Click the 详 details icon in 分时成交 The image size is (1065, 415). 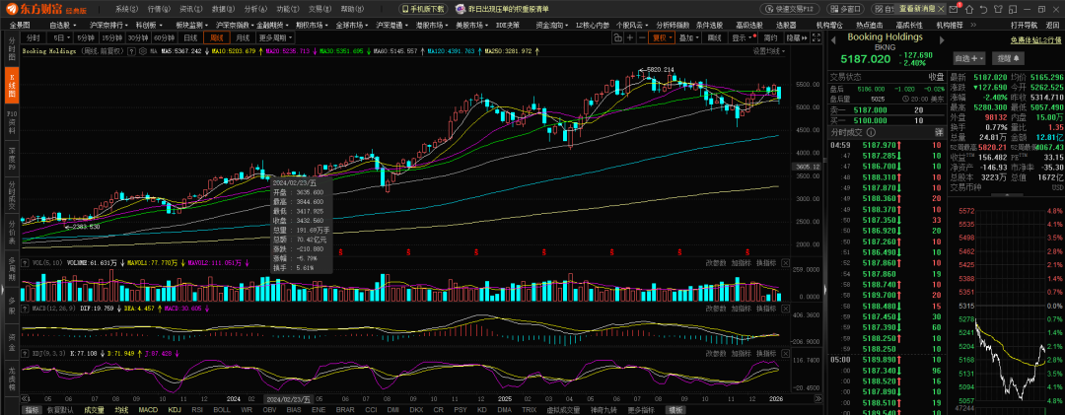pos(940,131)
